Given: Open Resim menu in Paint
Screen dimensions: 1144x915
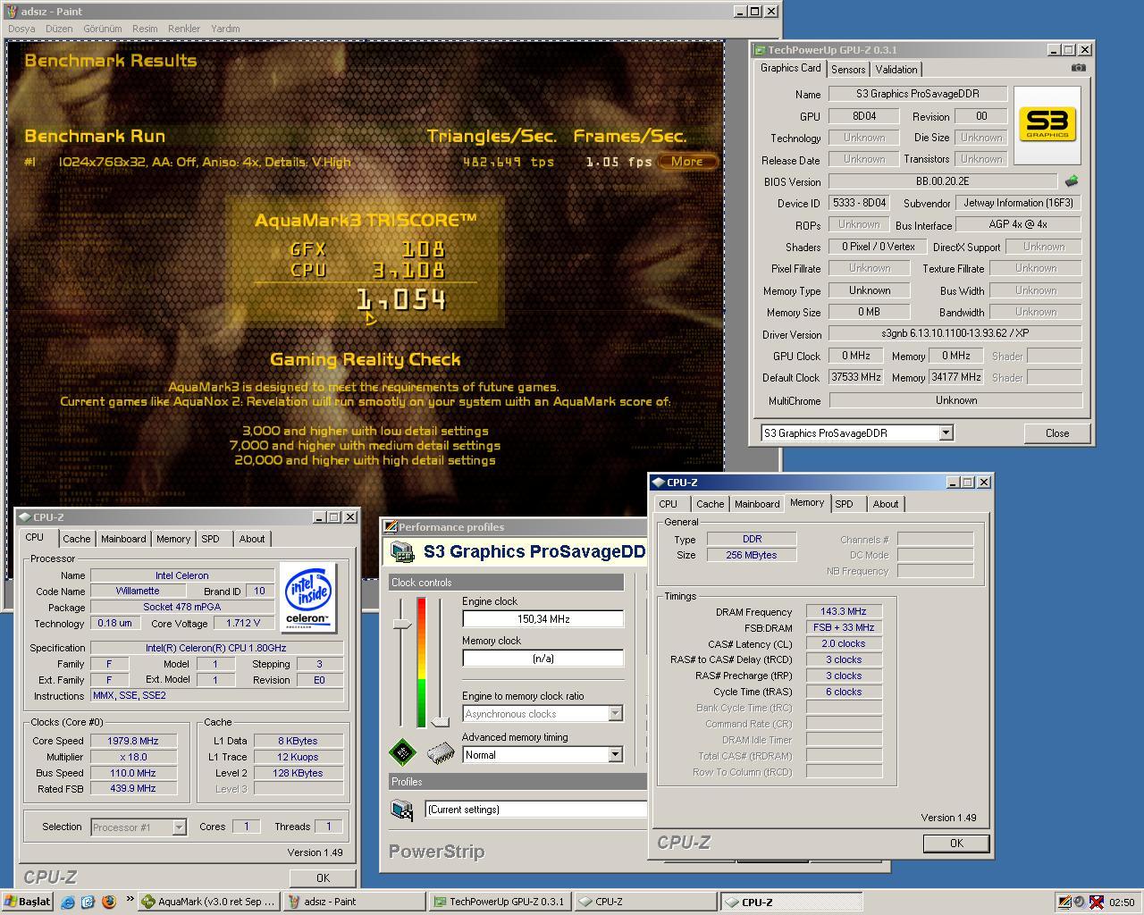Looking at the screenshot, I should (145, 29).
